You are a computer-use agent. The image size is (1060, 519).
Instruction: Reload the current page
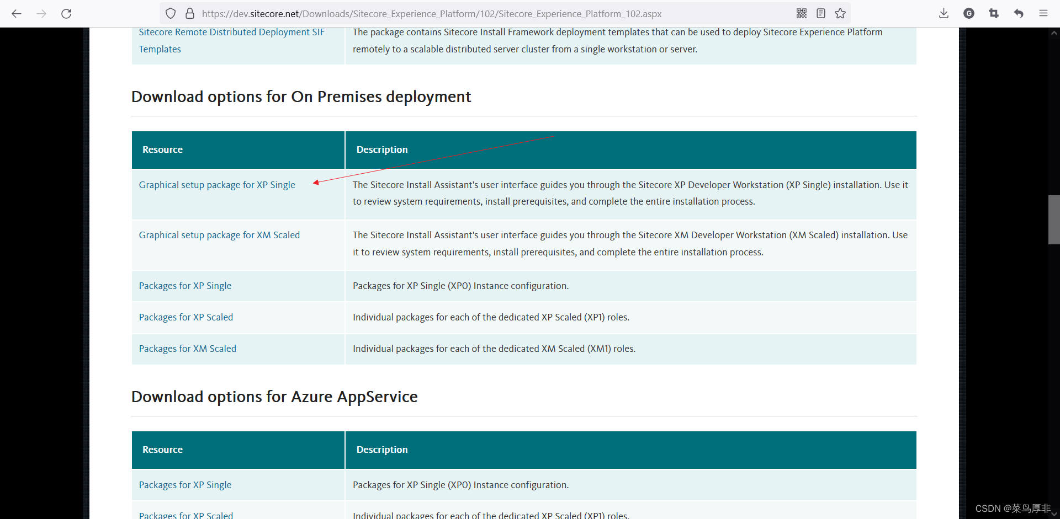click(66, 14)
